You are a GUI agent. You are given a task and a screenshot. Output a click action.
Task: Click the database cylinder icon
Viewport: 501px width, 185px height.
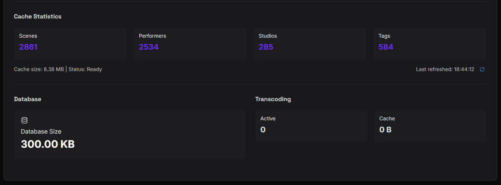point(24,120)
